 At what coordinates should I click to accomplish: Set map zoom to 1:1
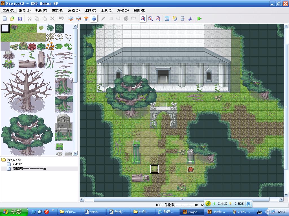[143, 19]
